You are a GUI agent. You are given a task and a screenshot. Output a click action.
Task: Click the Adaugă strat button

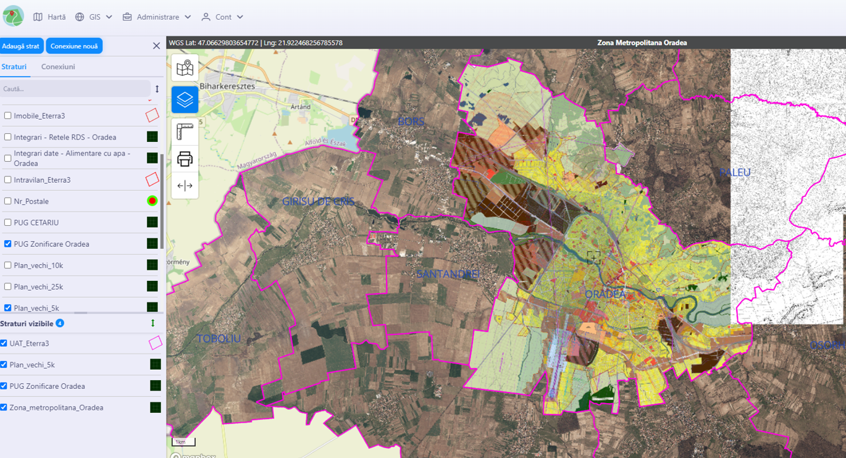21,46
